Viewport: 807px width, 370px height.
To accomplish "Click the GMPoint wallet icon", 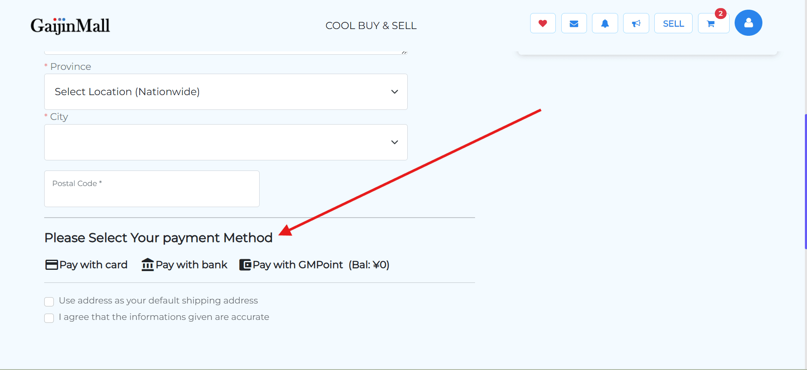I will [x=245, y=265].
